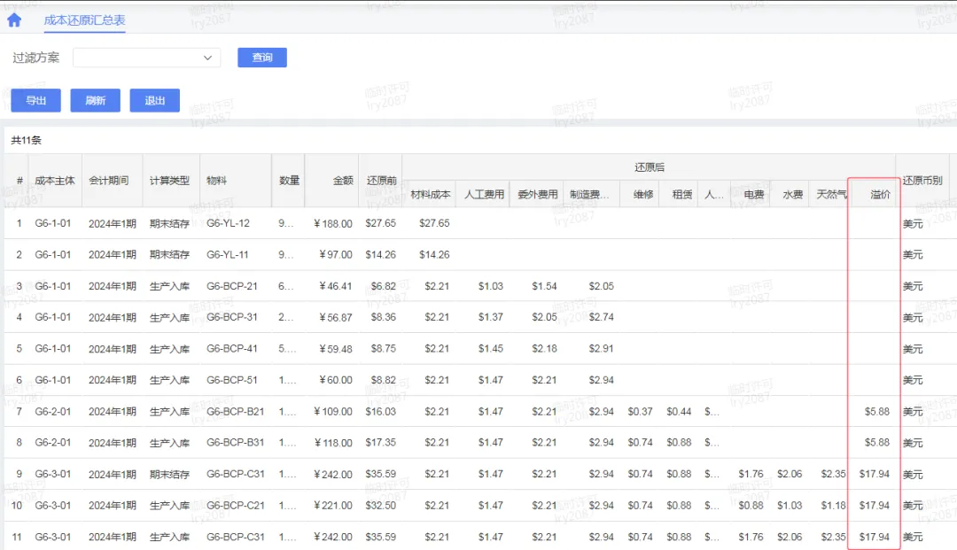Image resolution: width=957 pixels, height=550 pixels.
Task: Select the G6-BCP-B21 material cell
Action: (x=235, y=412)
